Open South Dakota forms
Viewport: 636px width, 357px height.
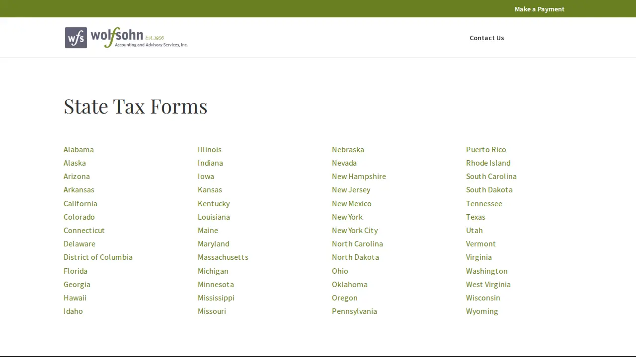(x=489, y=189)
